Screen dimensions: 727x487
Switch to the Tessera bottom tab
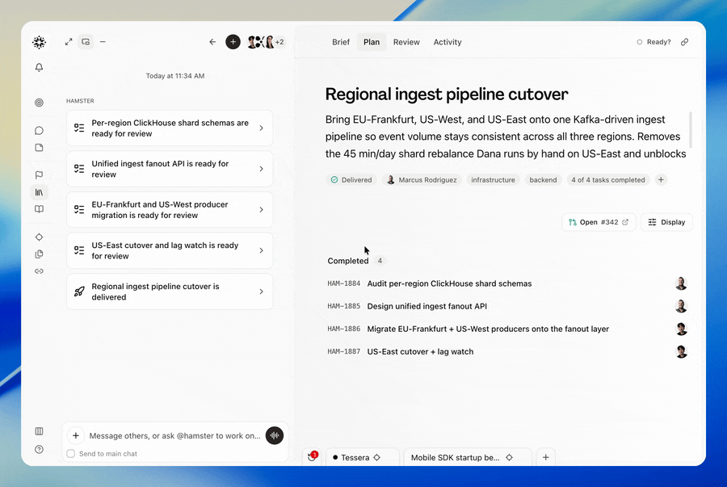(x=363, y=457)
